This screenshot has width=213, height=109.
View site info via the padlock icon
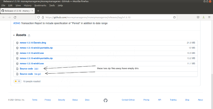[43, 17]
